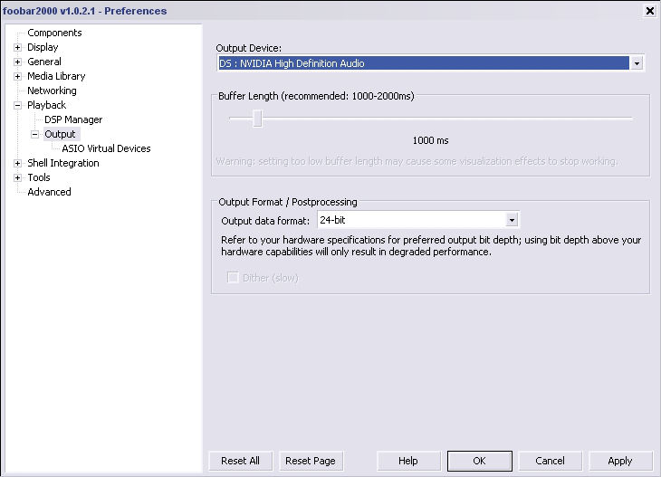The width and height of the screenshot is (661, 477).
Task: Select ASIO Virtual Devices page
Action: tap(106, 148)
